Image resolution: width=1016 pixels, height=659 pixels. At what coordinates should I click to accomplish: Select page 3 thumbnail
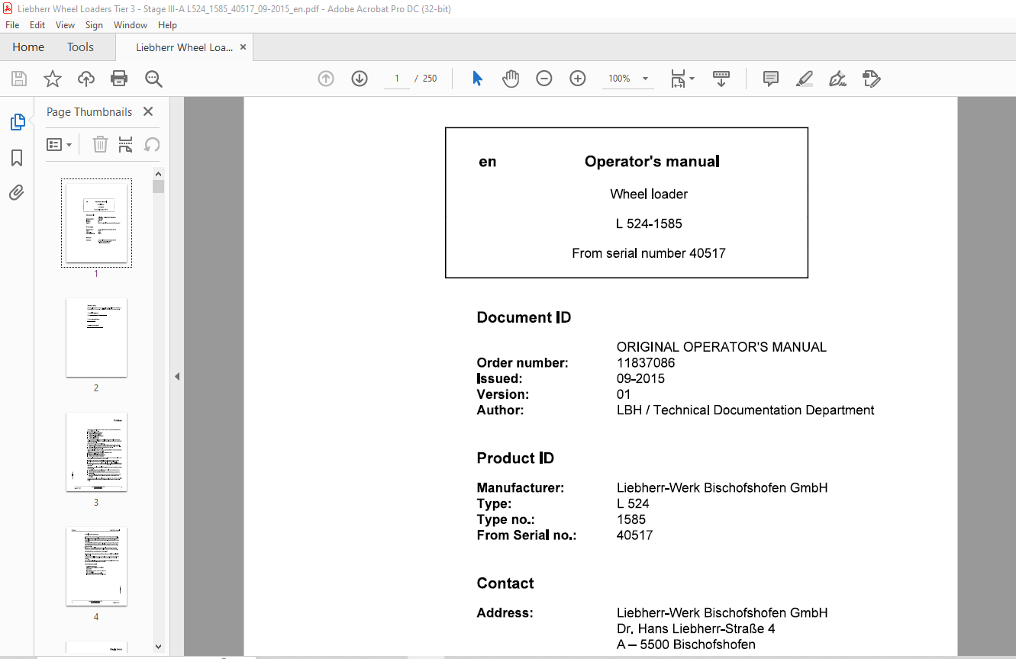[96, 452]
